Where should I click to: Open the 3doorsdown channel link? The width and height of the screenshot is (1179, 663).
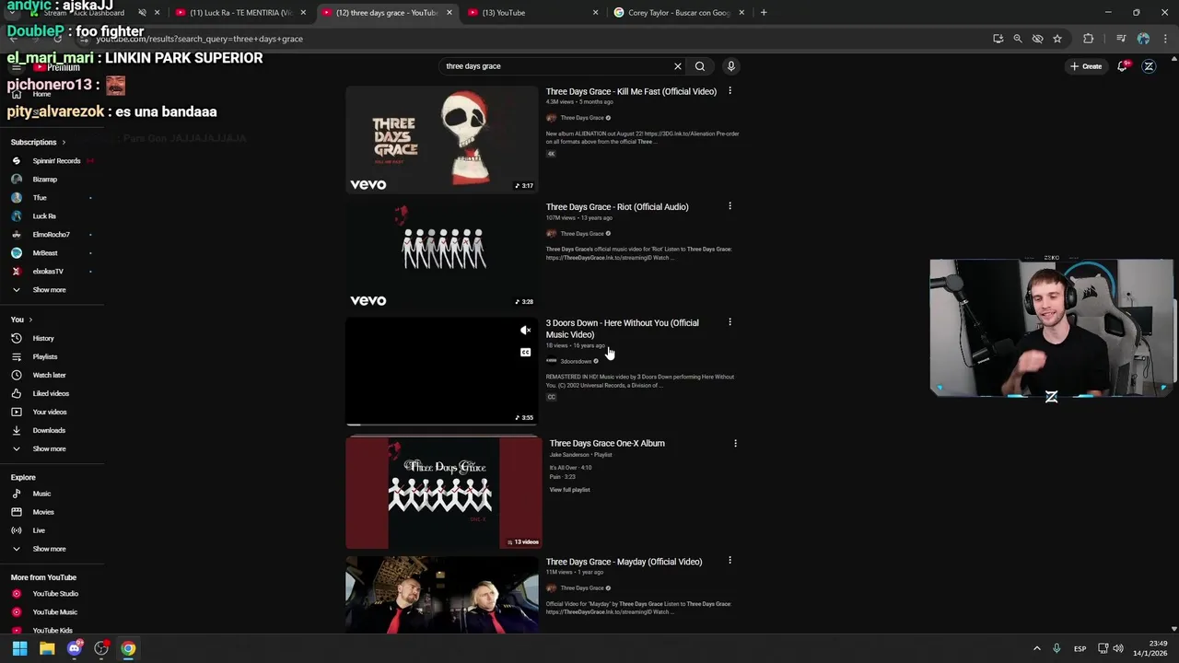[x=576, y=361]
